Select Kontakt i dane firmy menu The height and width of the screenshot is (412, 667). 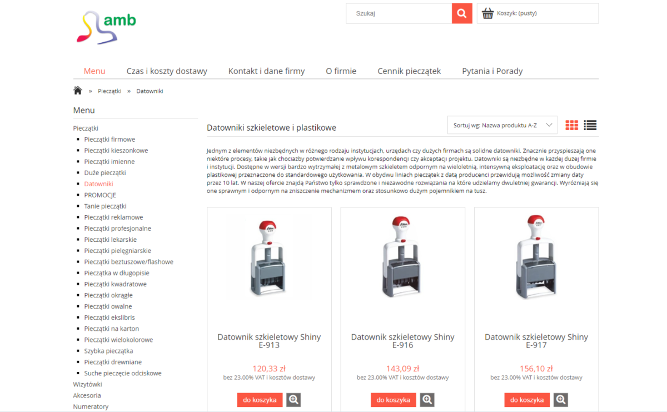click(266, 71)
